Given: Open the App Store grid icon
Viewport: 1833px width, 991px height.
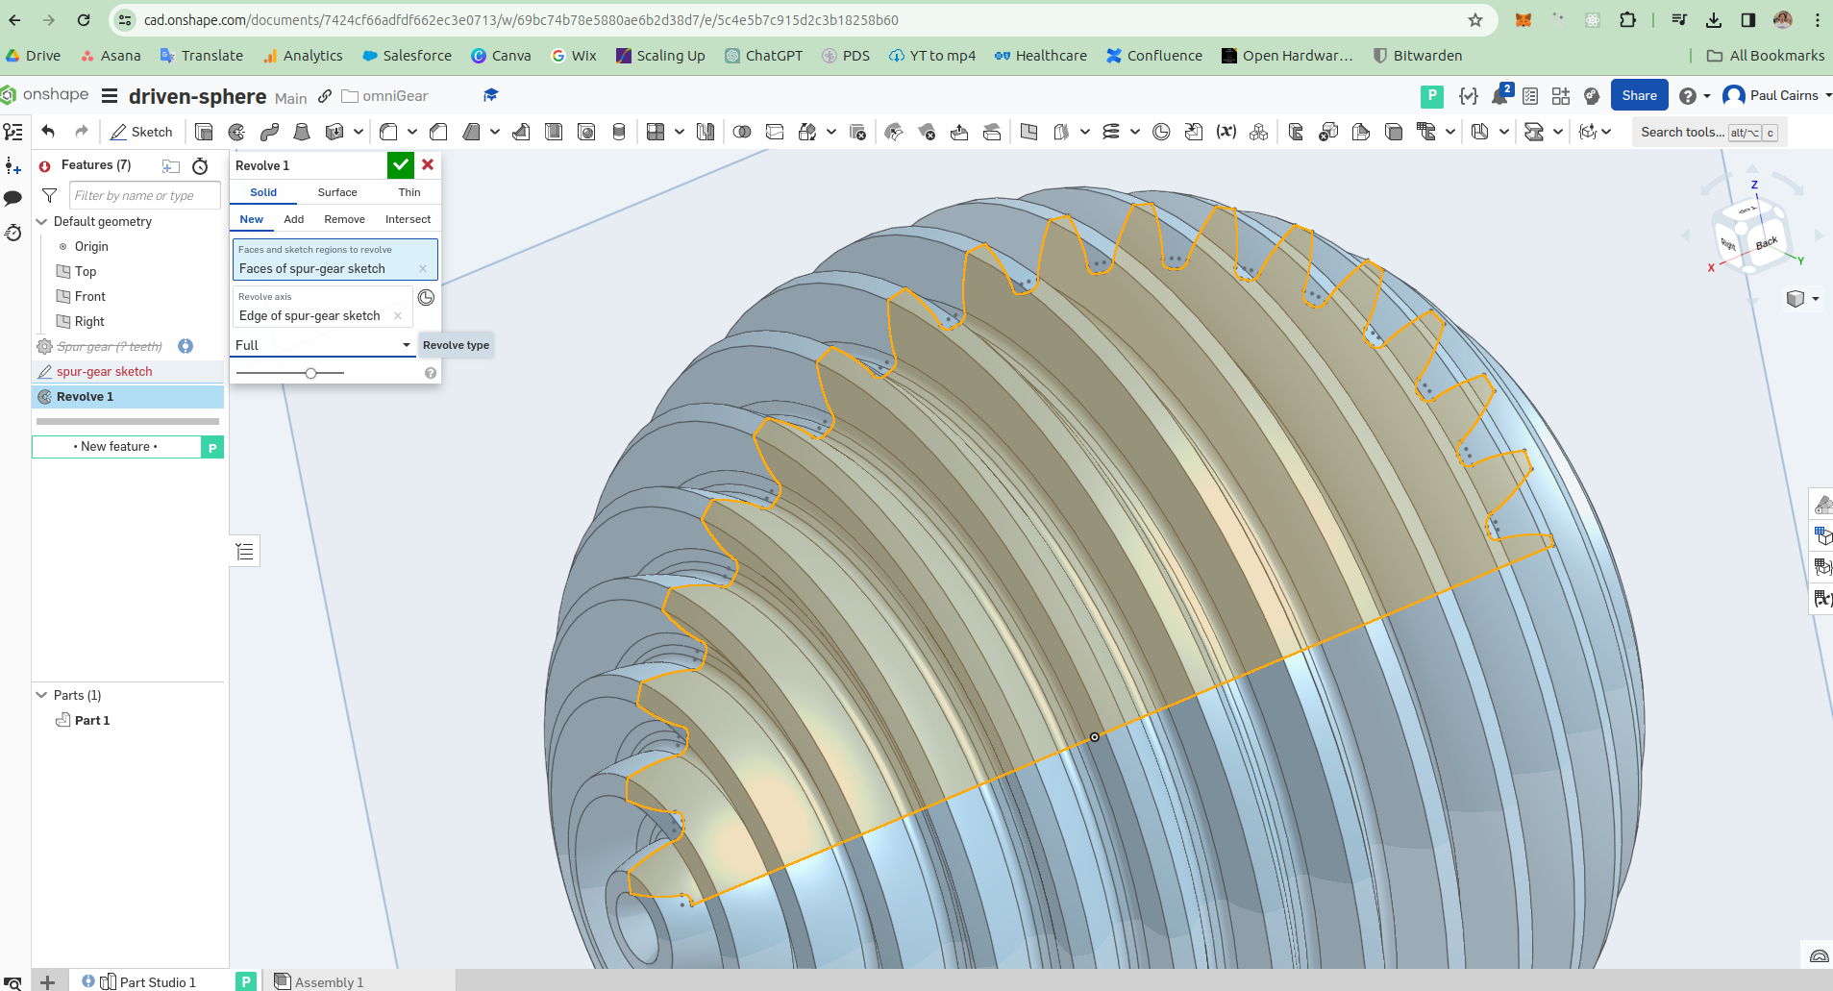Looking at the screenshot, I should tap(1561, 95).
